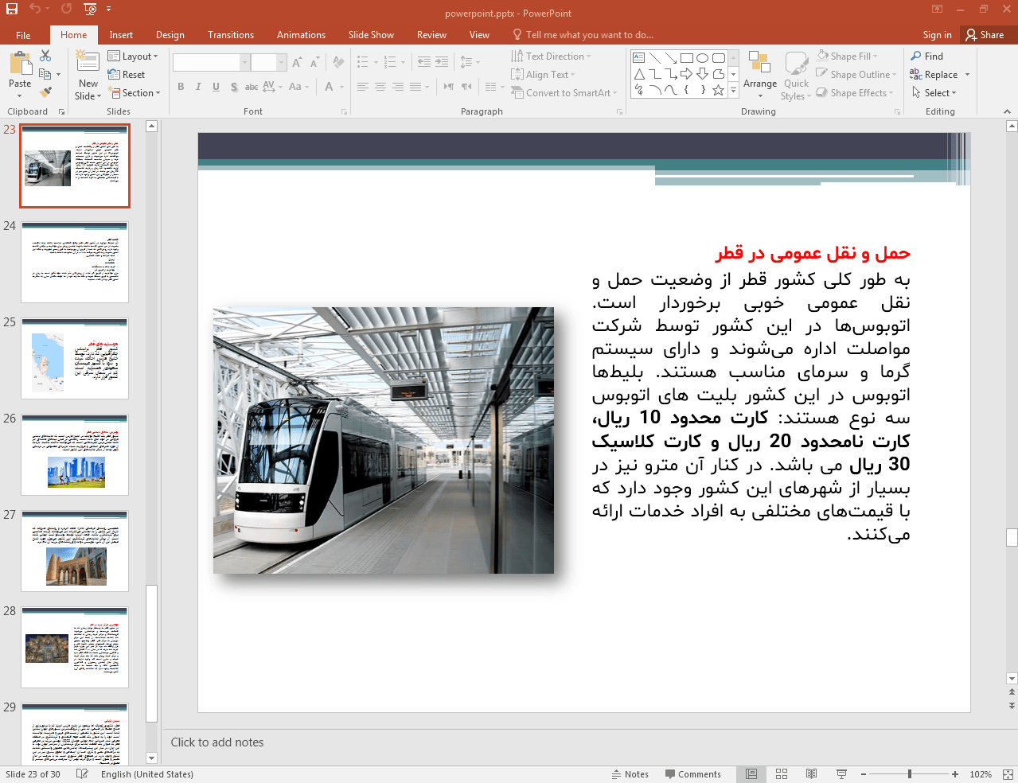Click the Save icon in title bar

[12, 9]
